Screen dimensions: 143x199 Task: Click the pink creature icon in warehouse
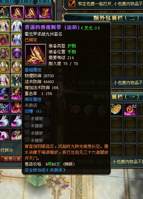tap(5, 134)
